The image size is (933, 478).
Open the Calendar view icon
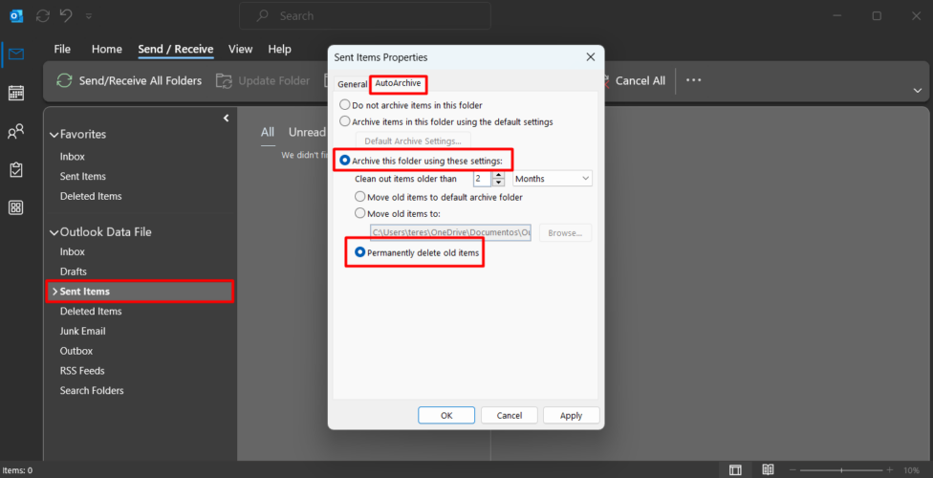(x=16, y=93)
